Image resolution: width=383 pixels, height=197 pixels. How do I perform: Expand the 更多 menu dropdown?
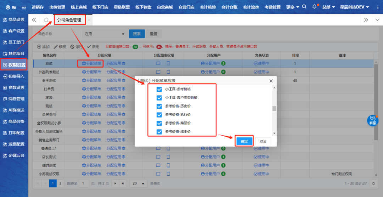coord(292,7)
